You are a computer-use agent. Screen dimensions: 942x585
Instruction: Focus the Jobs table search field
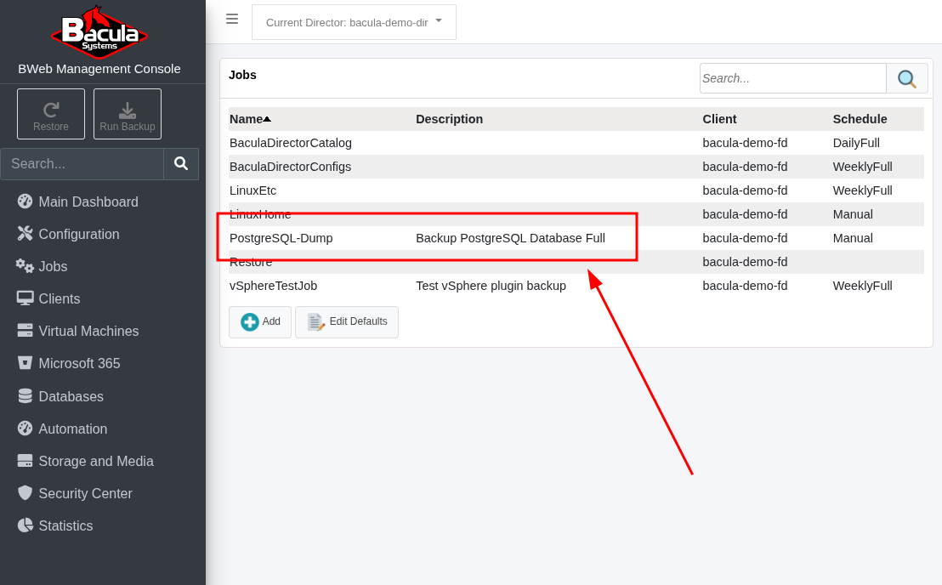[792, 78]
